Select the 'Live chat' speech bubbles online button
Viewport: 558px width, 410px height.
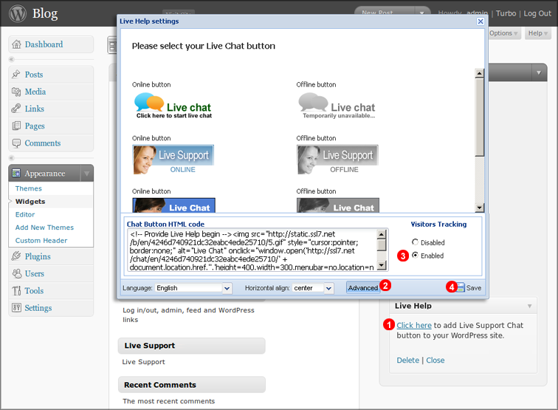click(x=173, y=106)
